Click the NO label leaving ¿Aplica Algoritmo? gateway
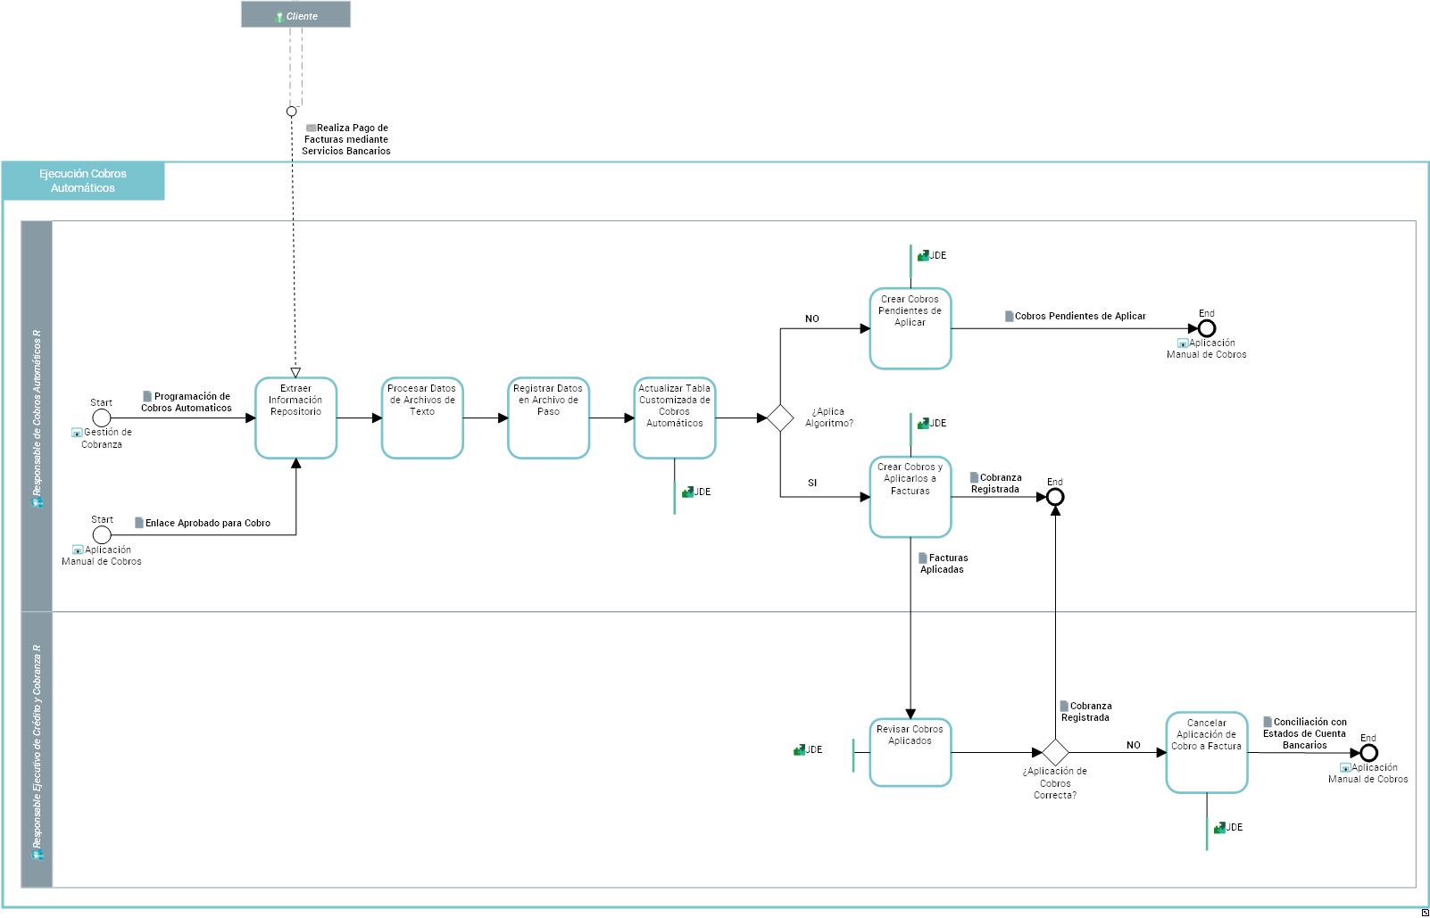Viewport: 1430px width, 918px height. [x=812, y=318]
